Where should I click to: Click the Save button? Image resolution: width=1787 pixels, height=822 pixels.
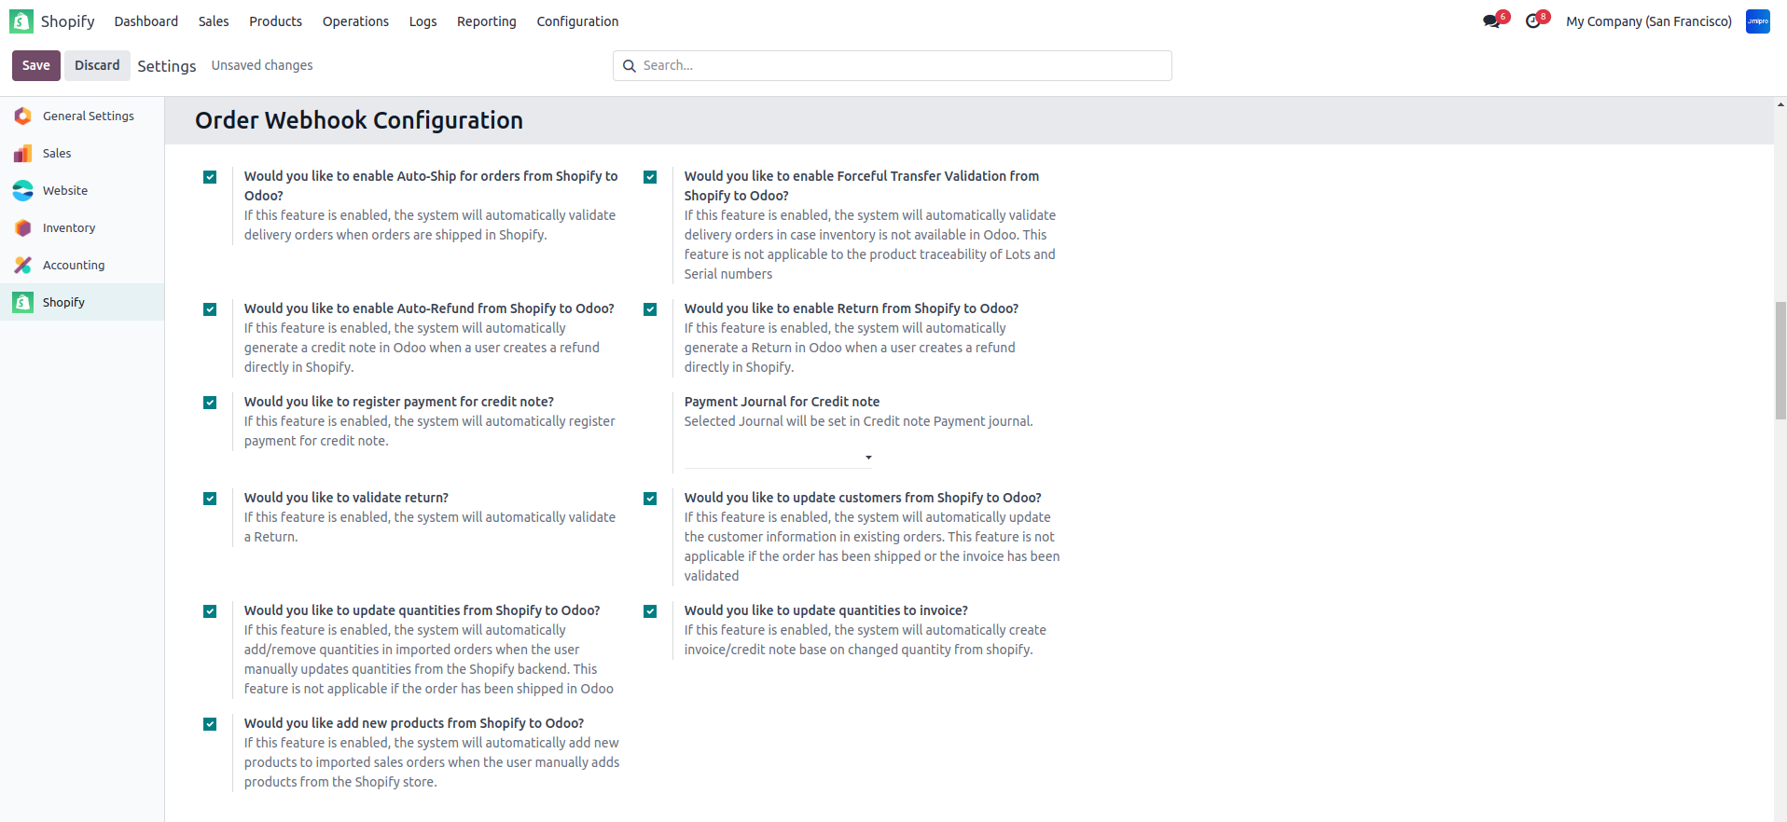[36, 65]
